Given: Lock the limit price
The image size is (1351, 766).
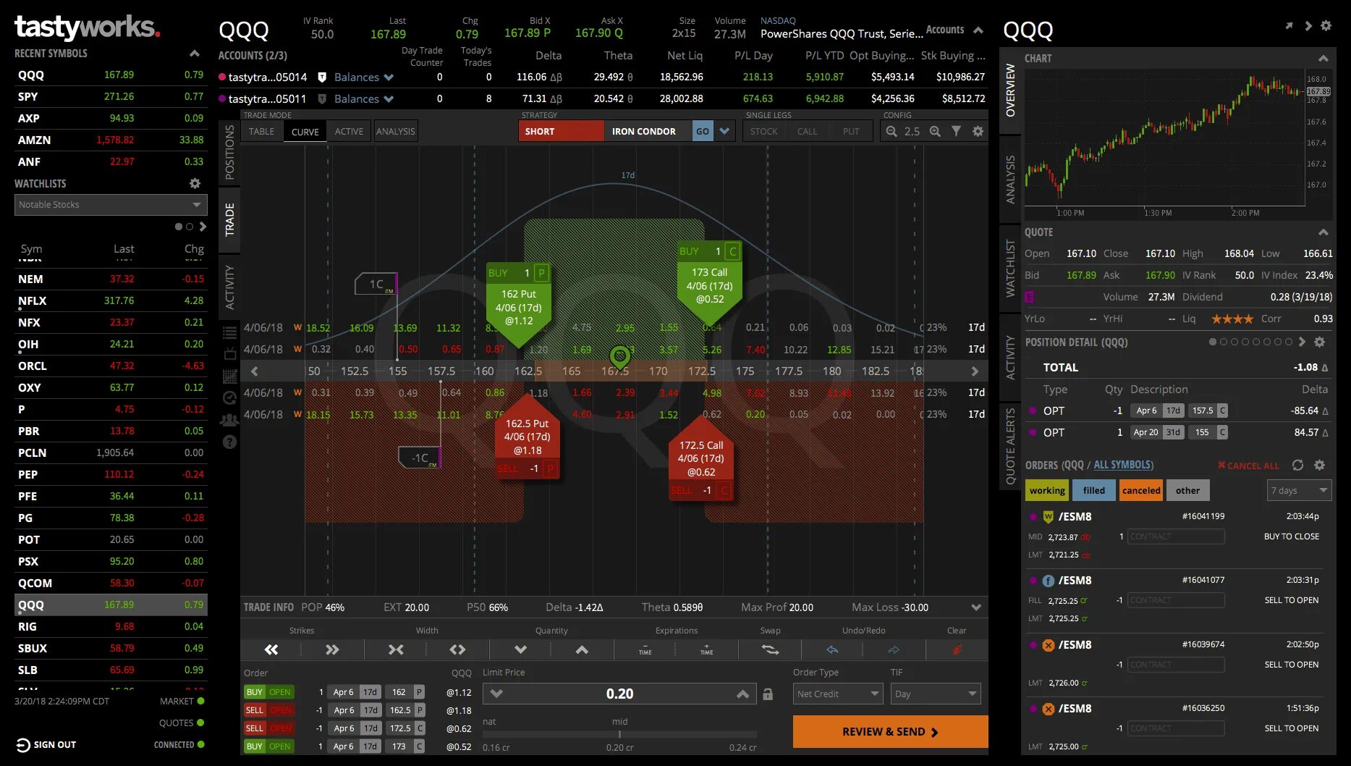Looking at the screenshot, I should pyautogui.click(x=768, y=694).
